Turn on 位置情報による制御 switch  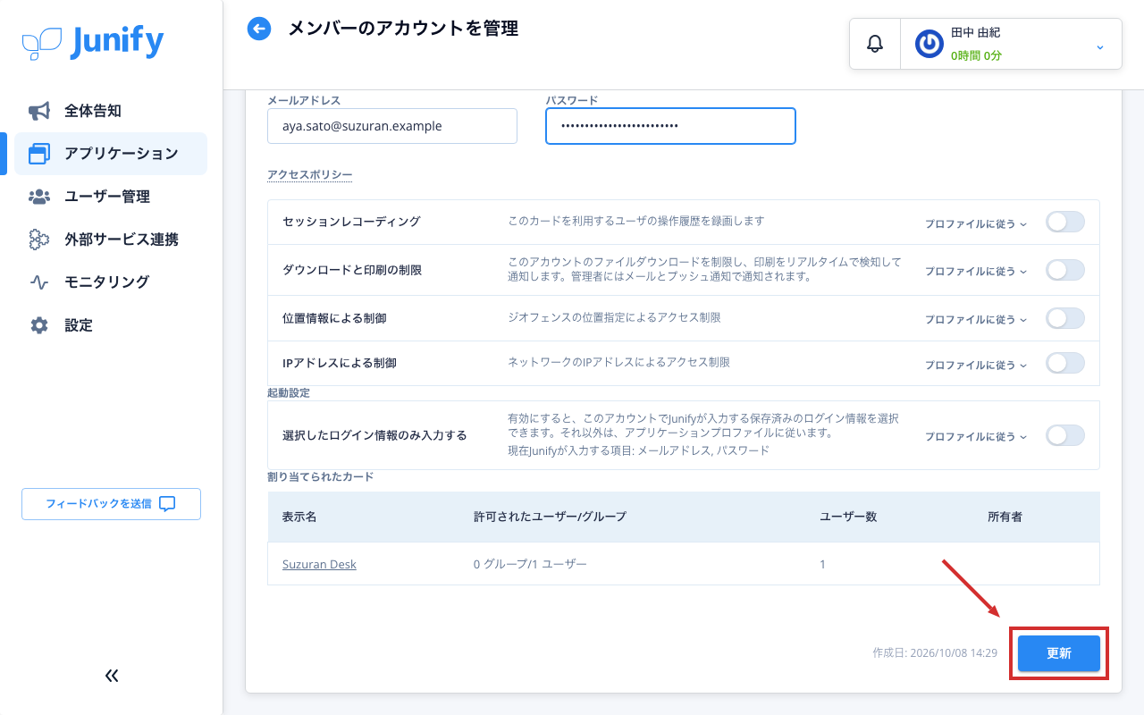point(1065,318)
